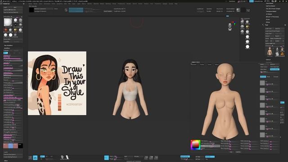Expand the Mixer section at bottom of Material panel

6,161
